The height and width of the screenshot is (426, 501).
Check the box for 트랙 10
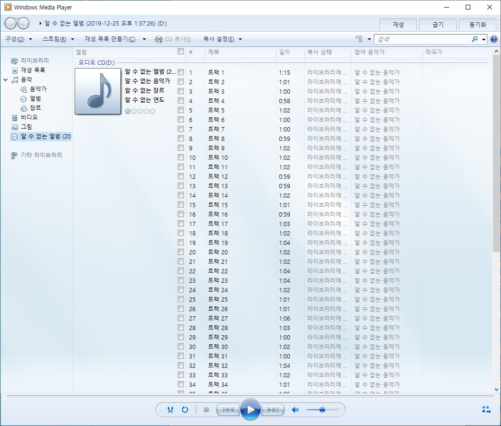click(x=181, y=157)
